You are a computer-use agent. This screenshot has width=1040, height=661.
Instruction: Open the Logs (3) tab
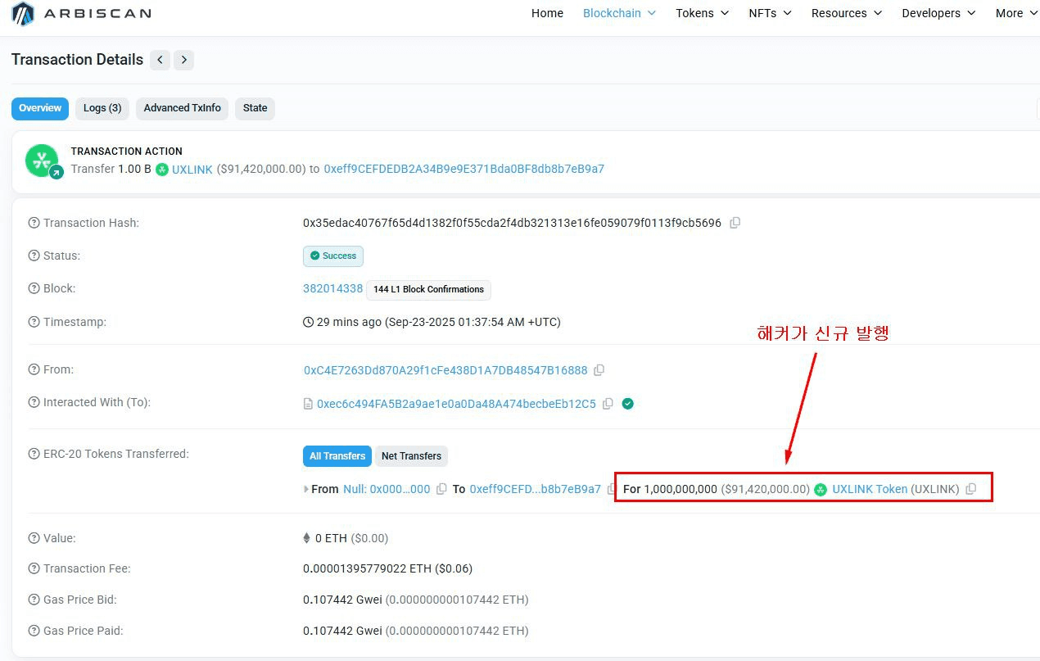point(102,108)
